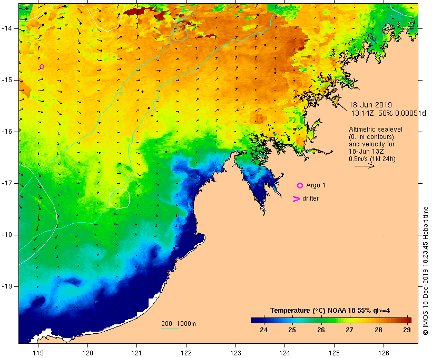Click the -17 latitude axis label
The width and height of the screenshot is (432, 358).
(x=7, y=183)
